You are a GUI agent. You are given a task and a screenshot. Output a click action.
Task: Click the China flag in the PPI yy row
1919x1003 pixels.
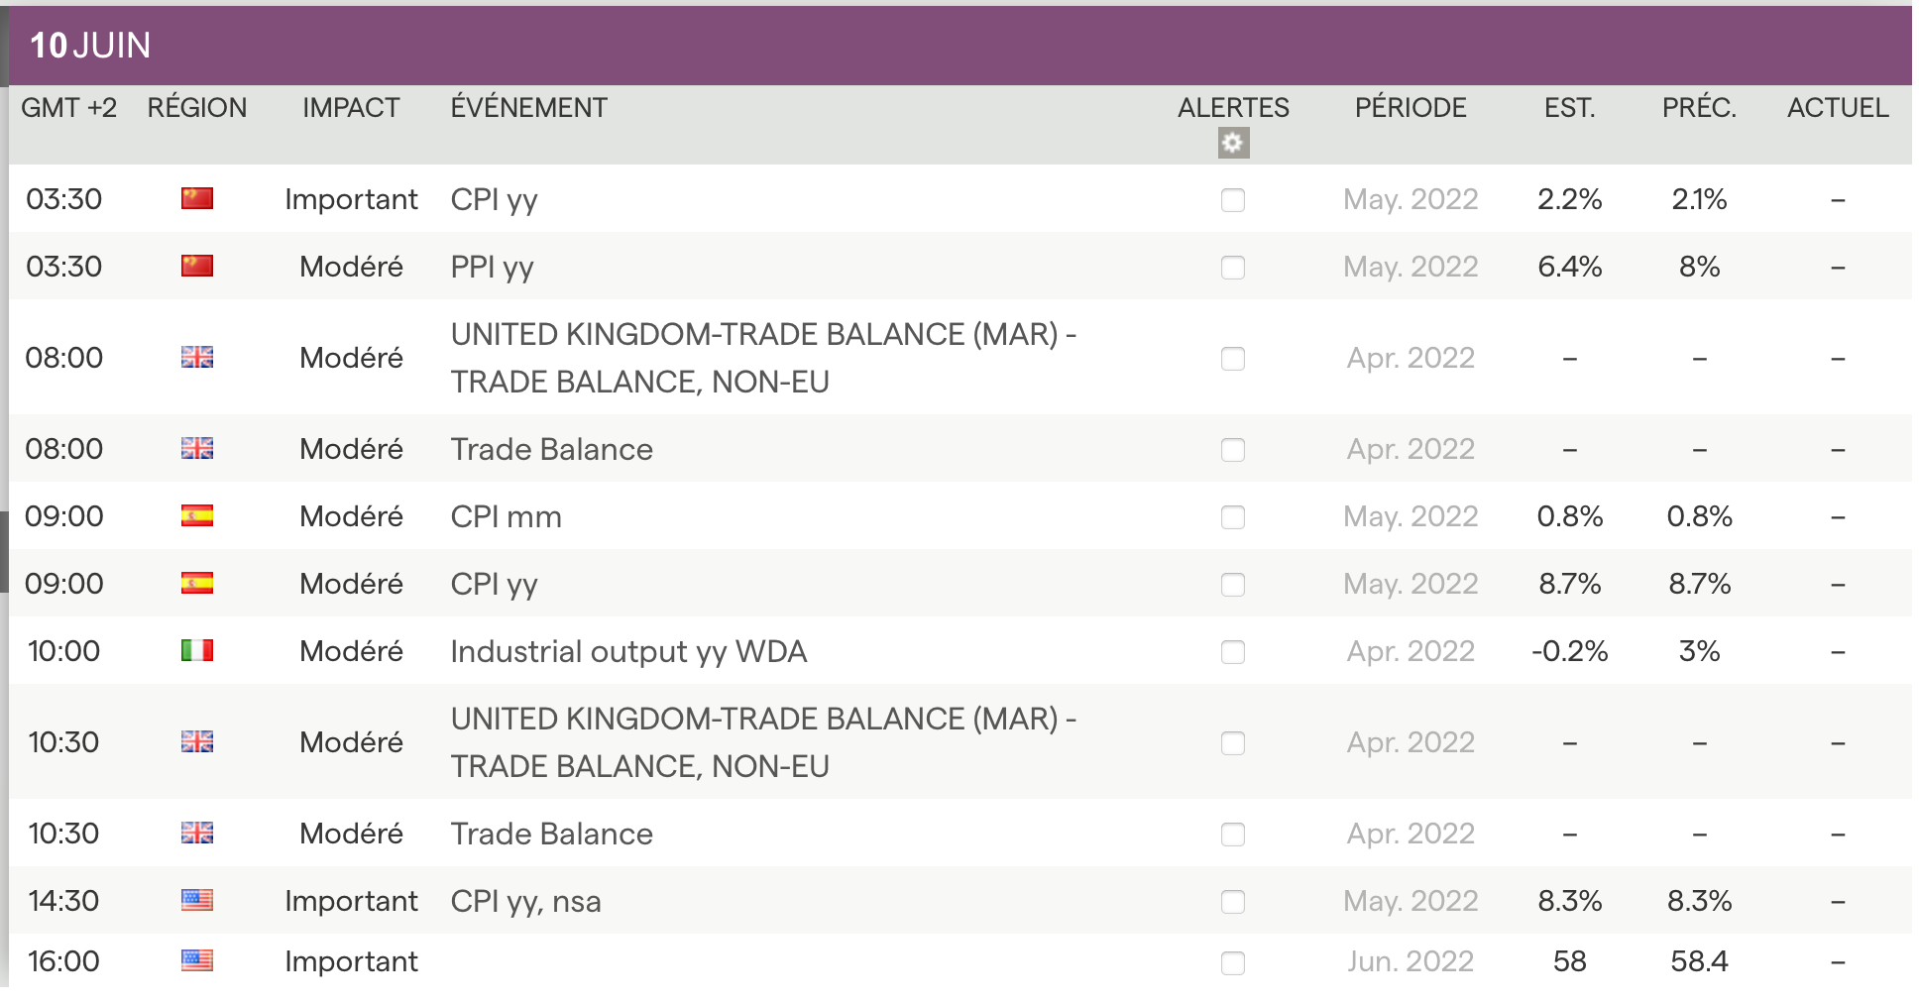[197, 266]
